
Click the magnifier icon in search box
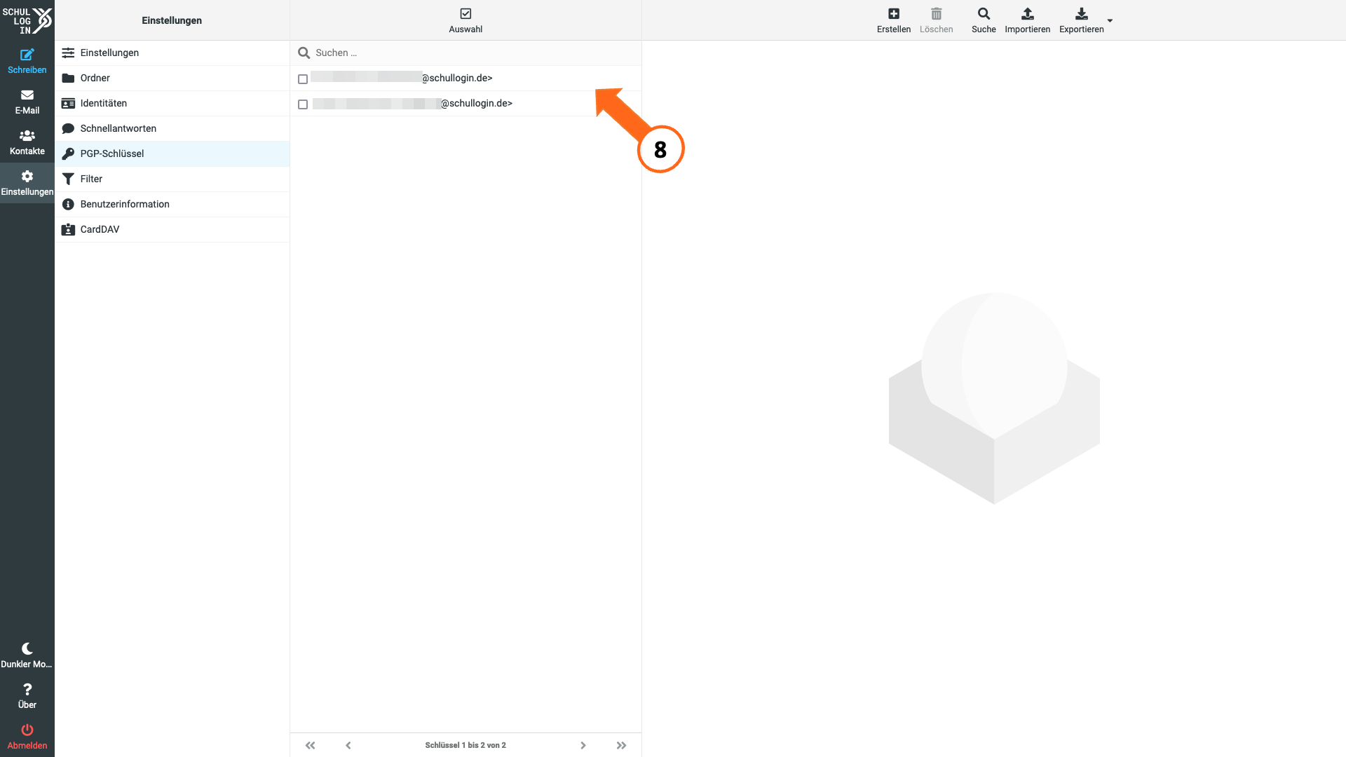click(304, 53)
